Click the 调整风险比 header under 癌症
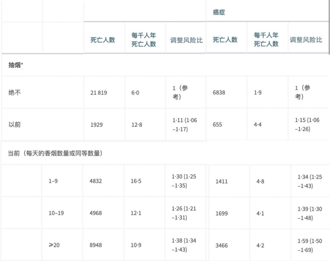330x261 pixels. 306,40
